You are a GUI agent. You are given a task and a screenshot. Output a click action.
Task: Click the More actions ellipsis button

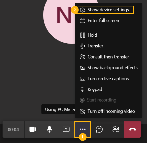(83, 129)
